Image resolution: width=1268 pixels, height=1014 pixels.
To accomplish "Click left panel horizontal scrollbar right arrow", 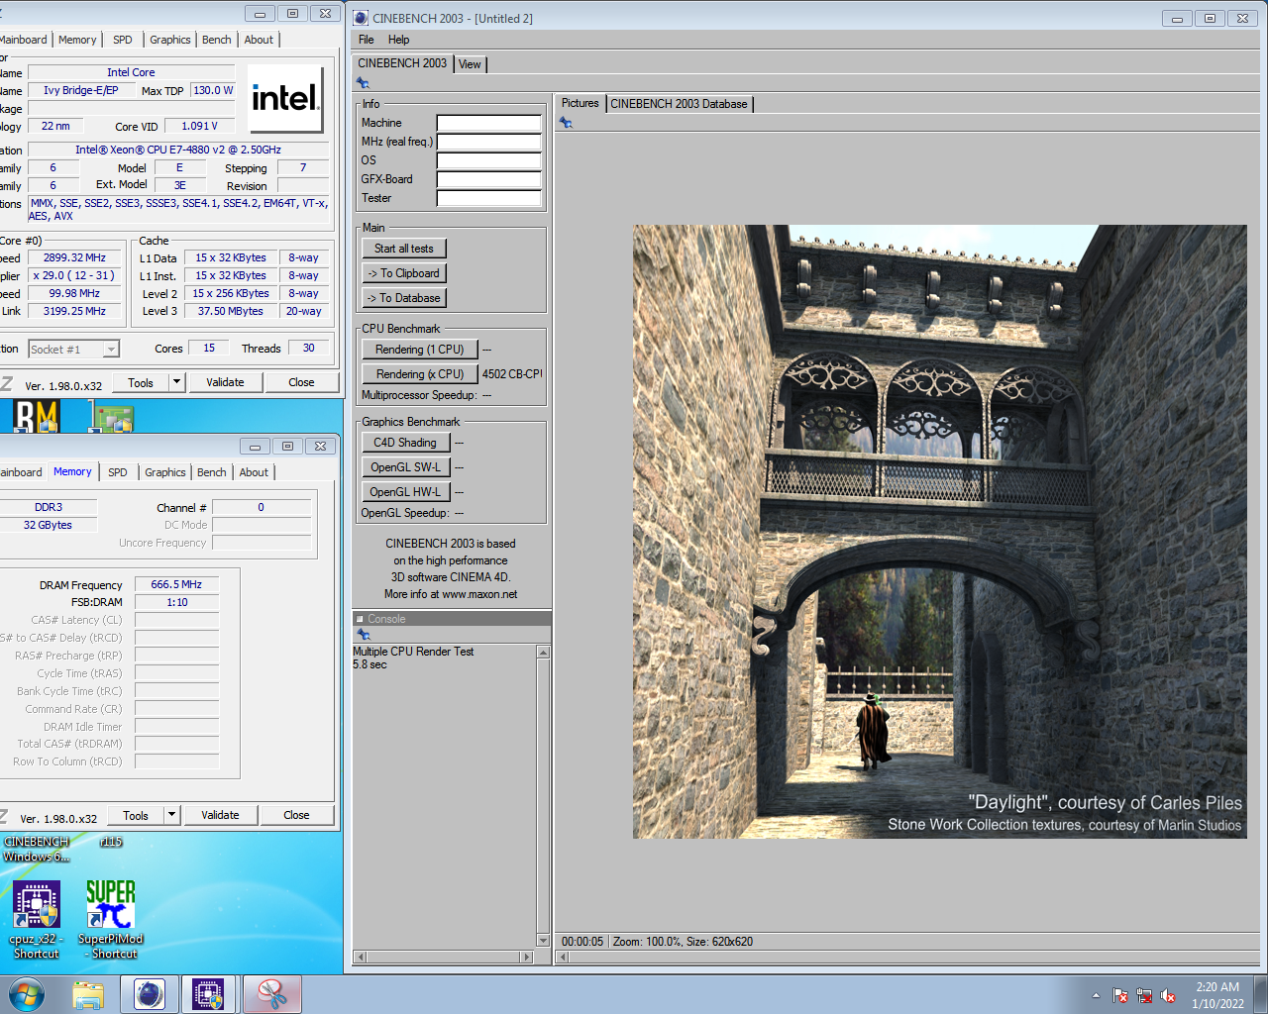I will coord(526,957).
